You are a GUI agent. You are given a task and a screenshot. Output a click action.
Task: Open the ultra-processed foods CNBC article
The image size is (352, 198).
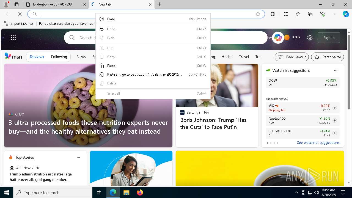(88, 127)
